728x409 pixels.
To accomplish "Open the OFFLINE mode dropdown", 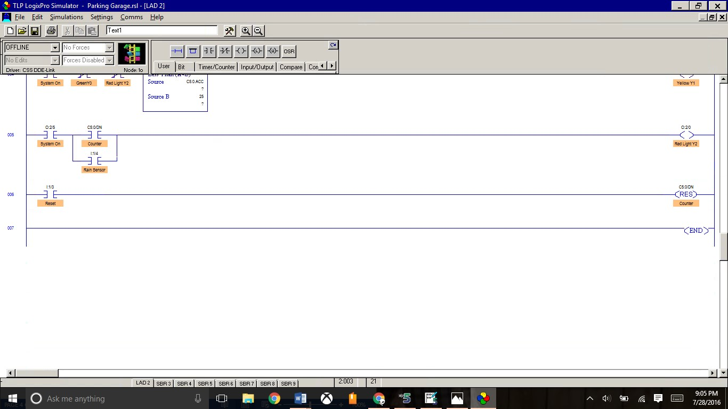I will point(55,47).
